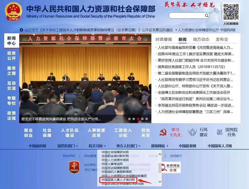Switch to the 新闻 tab
The height and width of the screenshot is (189, 249).
coord(182,39)
